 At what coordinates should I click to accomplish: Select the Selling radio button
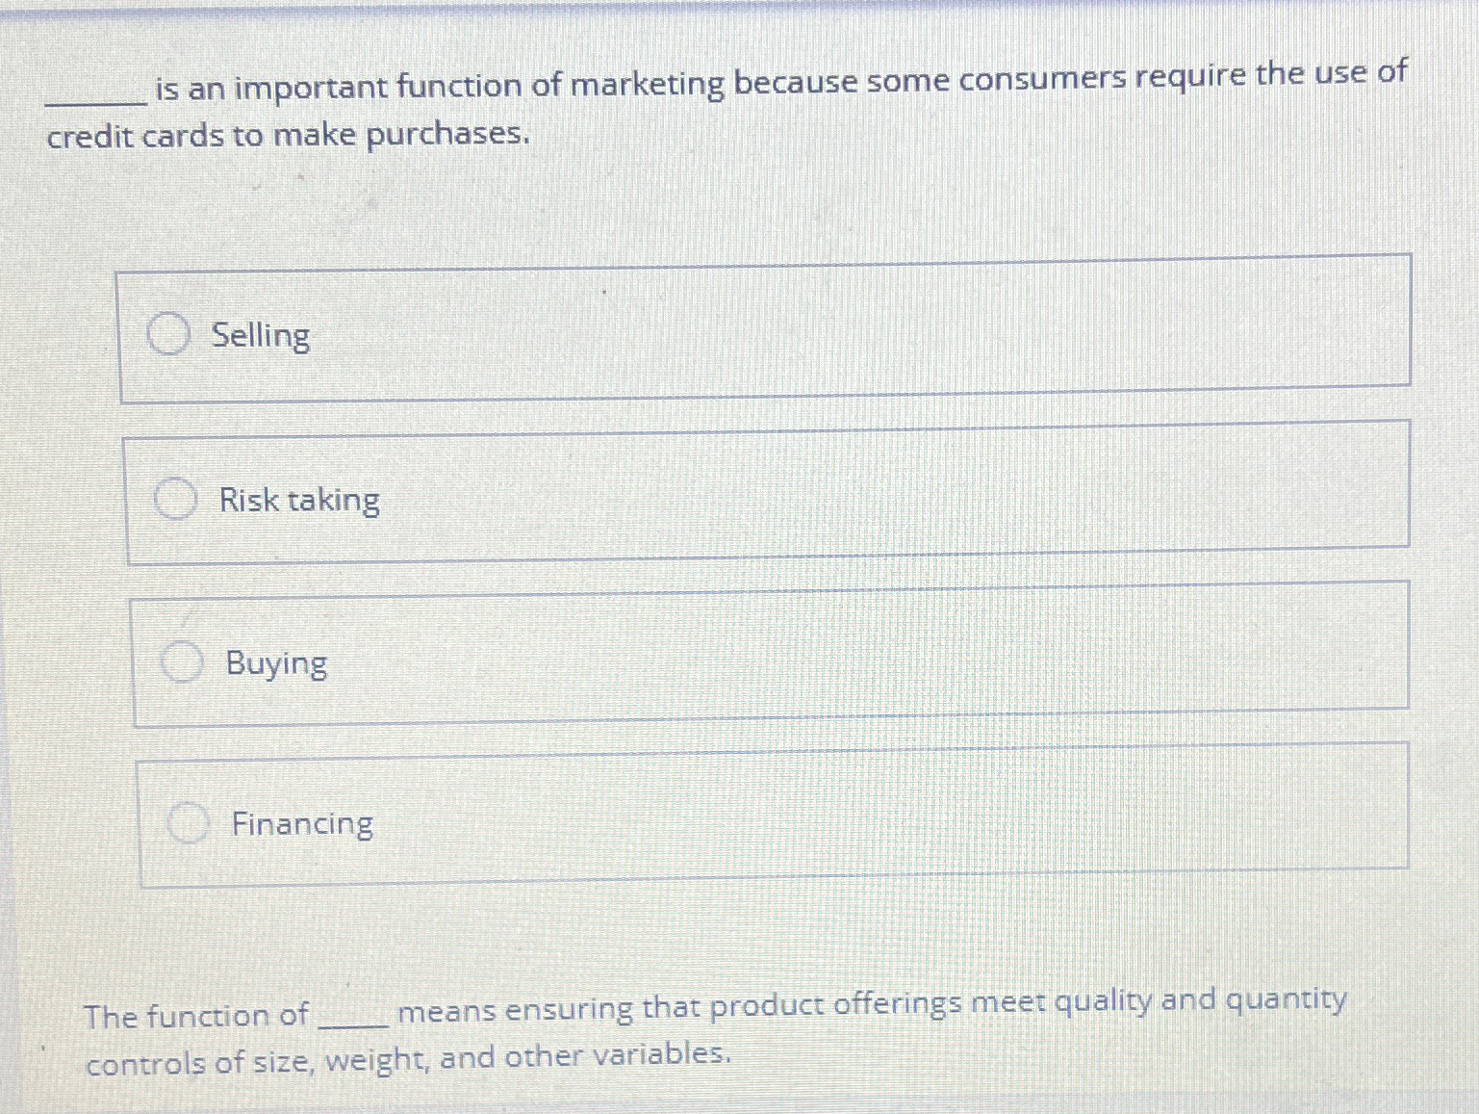click(170, 335)
